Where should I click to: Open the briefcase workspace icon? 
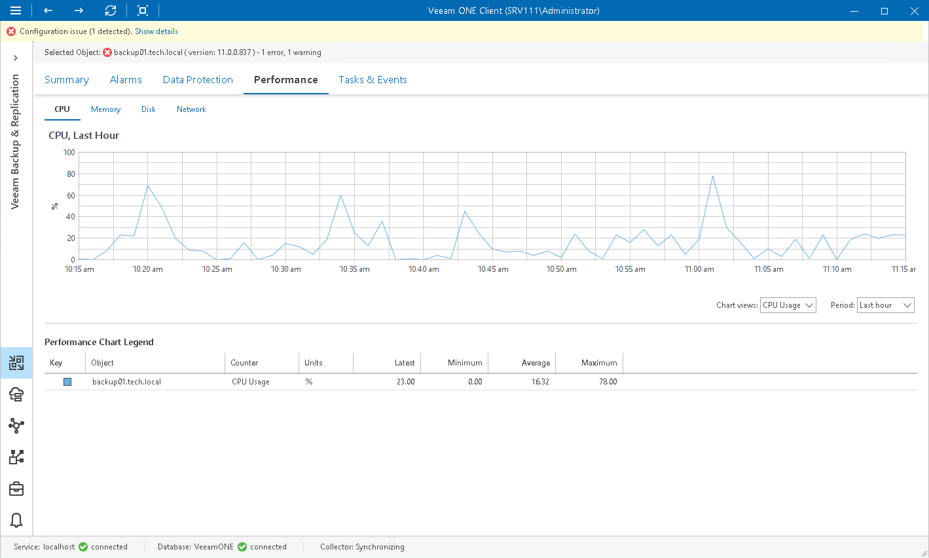pos(16,489)
